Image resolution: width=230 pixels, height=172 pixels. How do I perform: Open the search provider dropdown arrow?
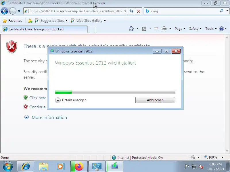tap(227, 11)
